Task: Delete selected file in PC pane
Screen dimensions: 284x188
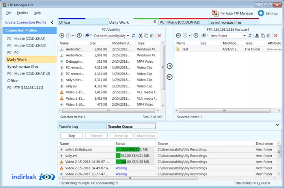Action: click(159, 35)
